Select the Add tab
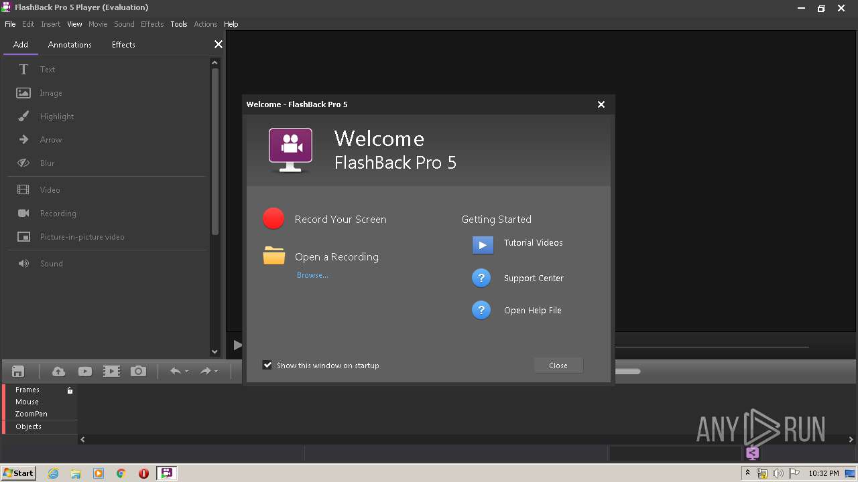858x482 pixels. 21,45
